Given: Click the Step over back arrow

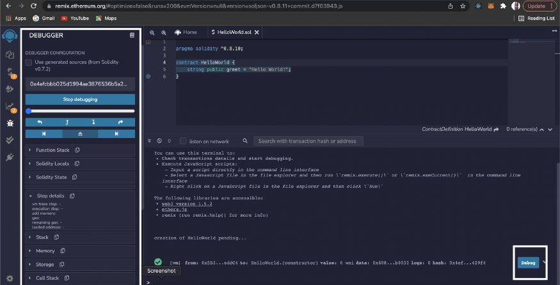Looking at the screenshot, I should pos(39,122).
